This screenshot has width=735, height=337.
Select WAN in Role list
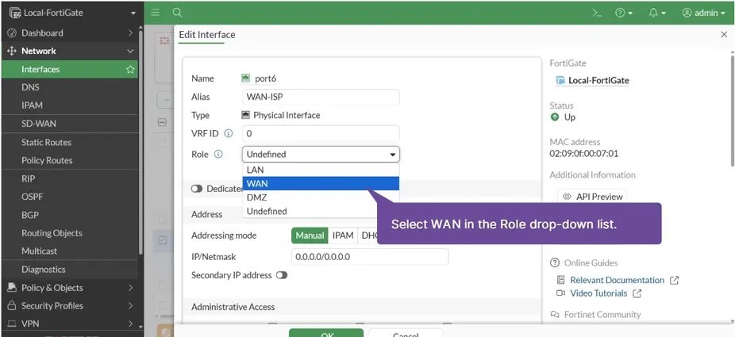coord(321,183)
